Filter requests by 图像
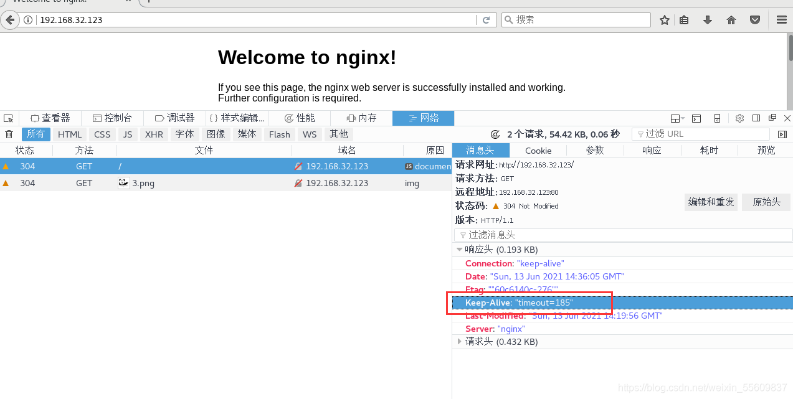793x399 pixels. coord(216,134)
